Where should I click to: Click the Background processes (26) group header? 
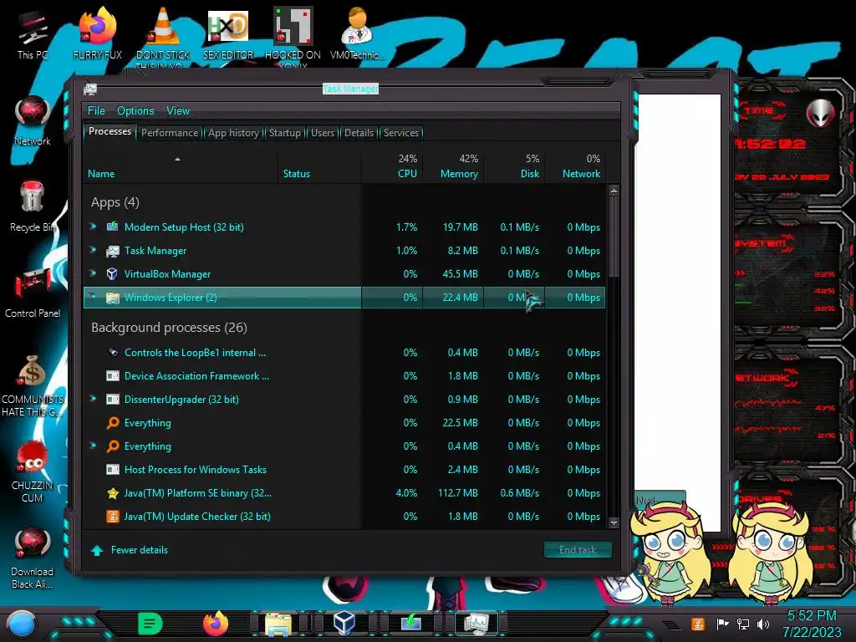[x=169, y=327]
